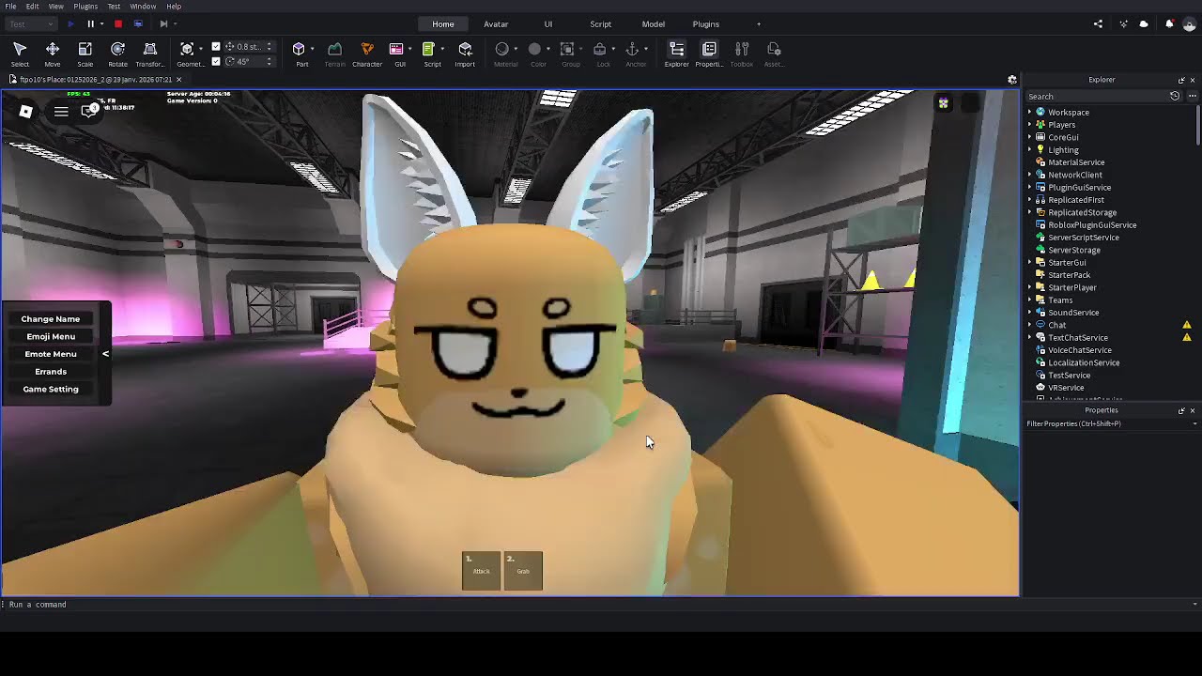Image resolution: width=1202 pixels, height=676 pixels.
Task: Open the Emoji Menu
Action: (51, 336)
